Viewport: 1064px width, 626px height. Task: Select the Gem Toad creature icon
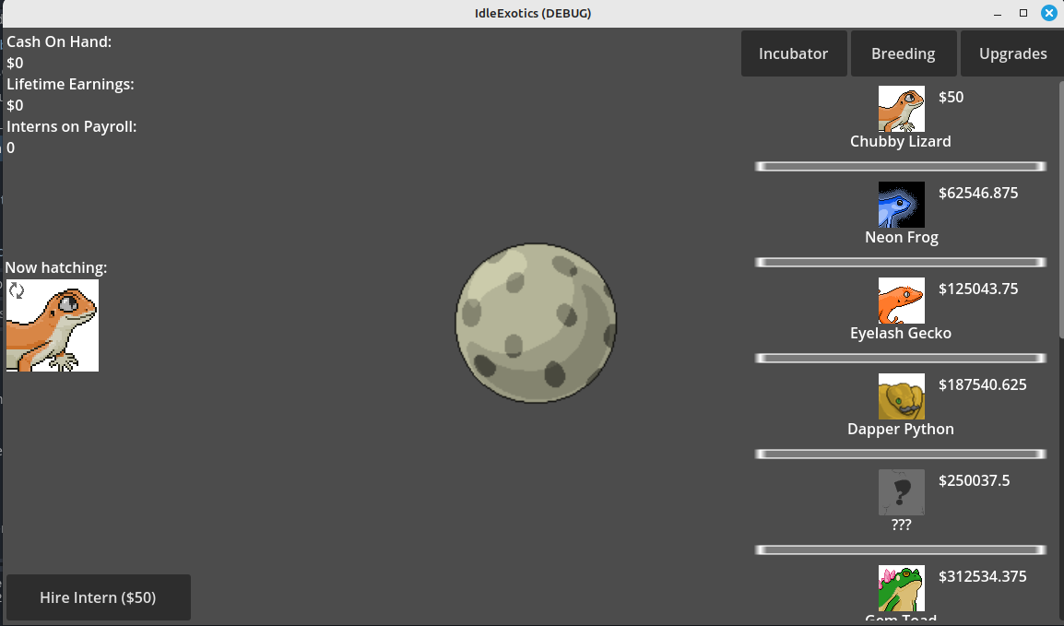coord(901,587)
